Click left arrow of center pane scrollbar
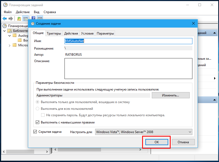Viewport: 219px width, 162px height. (55, 150)
